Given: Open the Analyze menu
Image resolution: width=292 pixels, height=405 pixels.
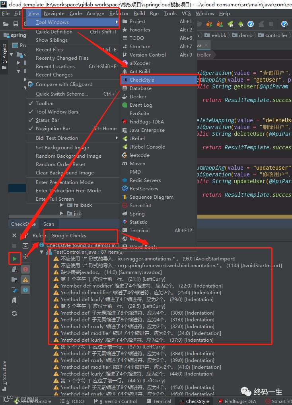Looking at the screenshot, I should click(x=95, y=14).
